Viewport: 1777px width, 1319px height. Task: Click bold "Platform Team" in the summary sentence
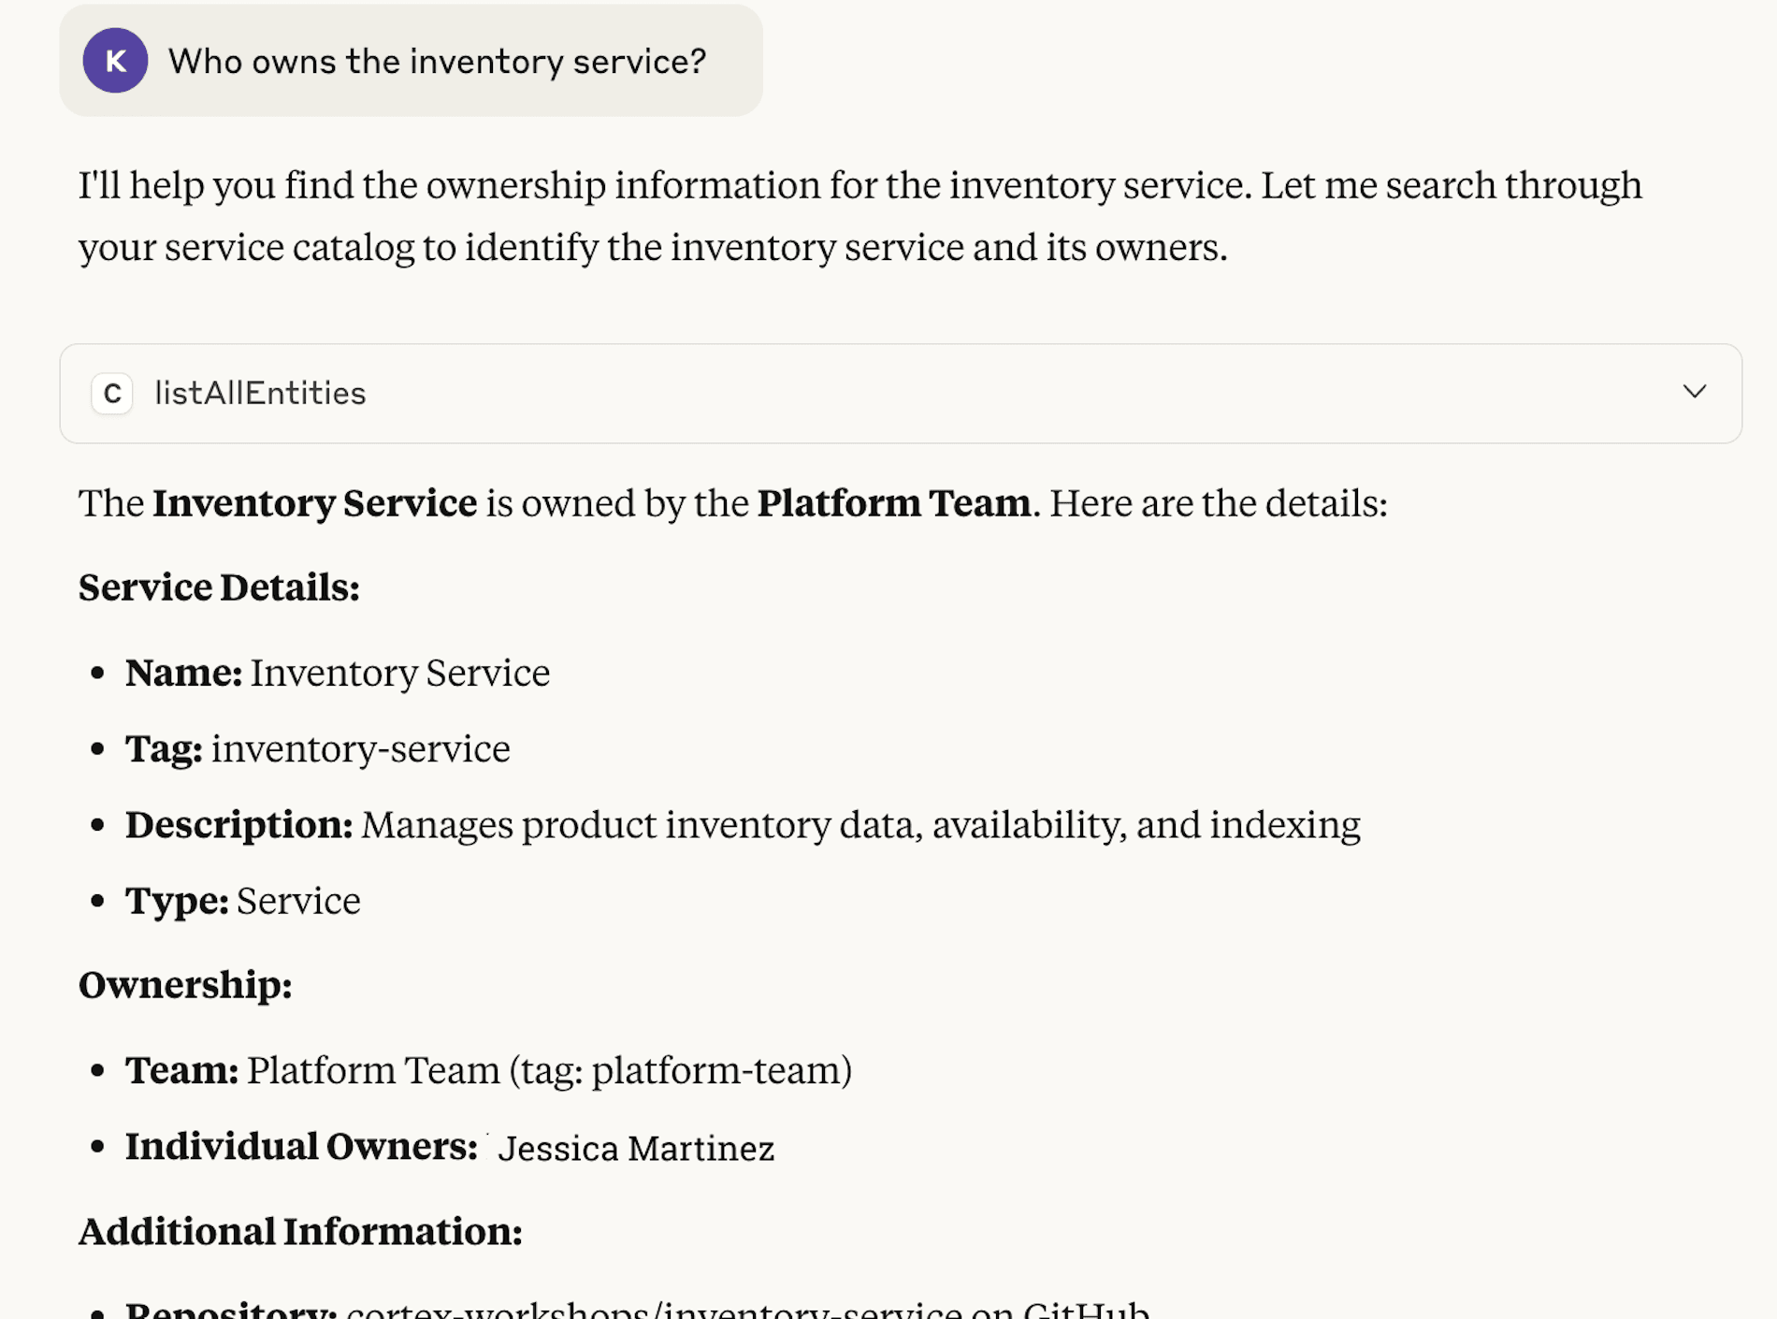[893, 503]
